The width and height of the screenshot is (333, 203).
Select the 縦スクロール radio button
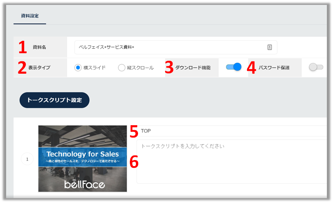[x=122, y=68]
